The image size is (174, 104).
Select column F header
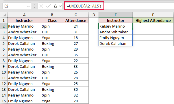153,15
